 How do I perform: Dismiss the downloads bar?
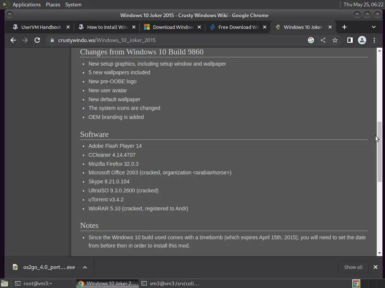point(376,267)
